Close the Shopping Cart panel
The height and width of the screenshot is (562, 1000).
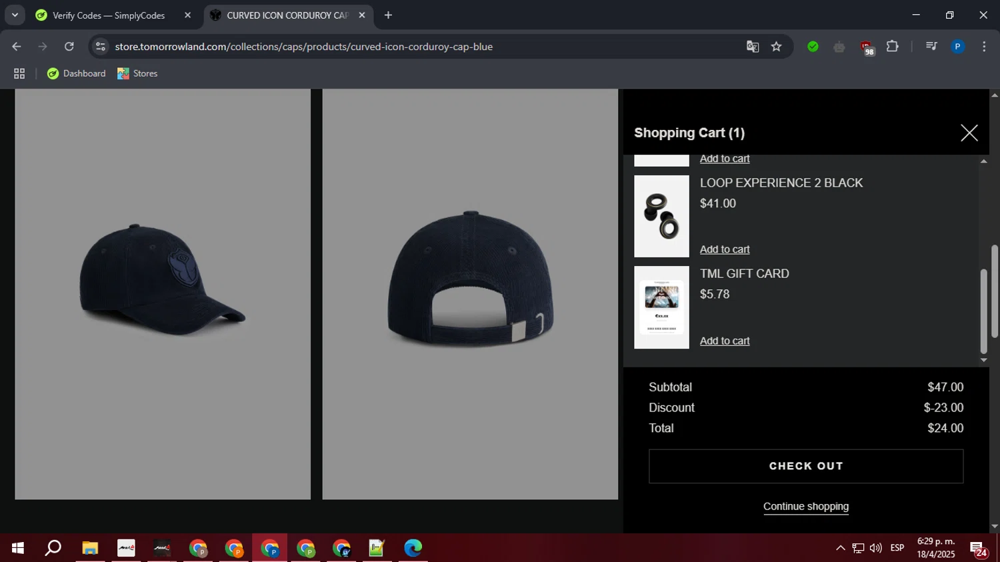[969, 133]
